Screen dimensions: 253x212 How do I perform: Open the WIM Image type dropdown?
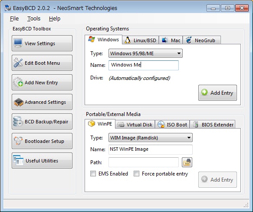click(151, 138)
